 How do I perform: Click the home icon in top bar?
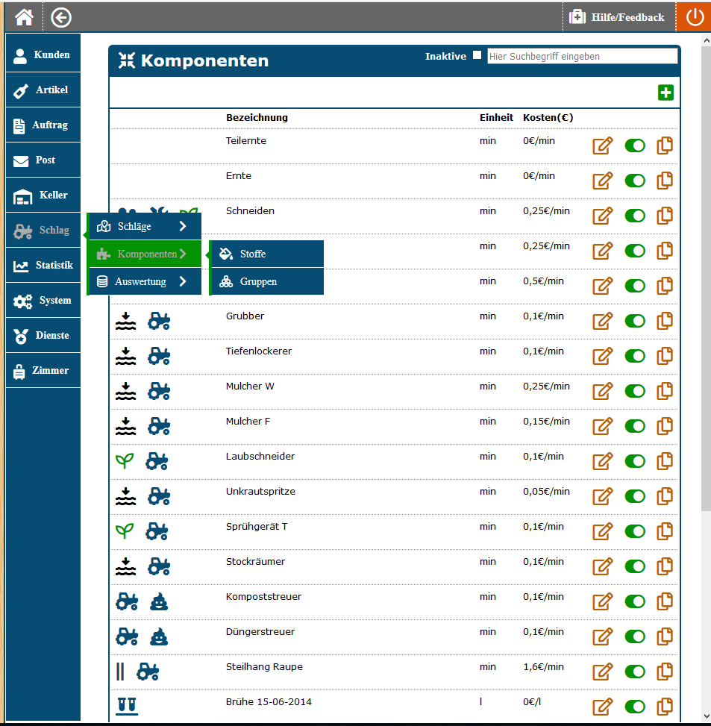(x=25, y=16)
